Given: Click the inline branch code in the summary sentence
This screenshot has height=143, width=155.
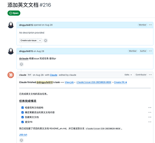Looking at the screenshot, I should [x=103, y=129].
